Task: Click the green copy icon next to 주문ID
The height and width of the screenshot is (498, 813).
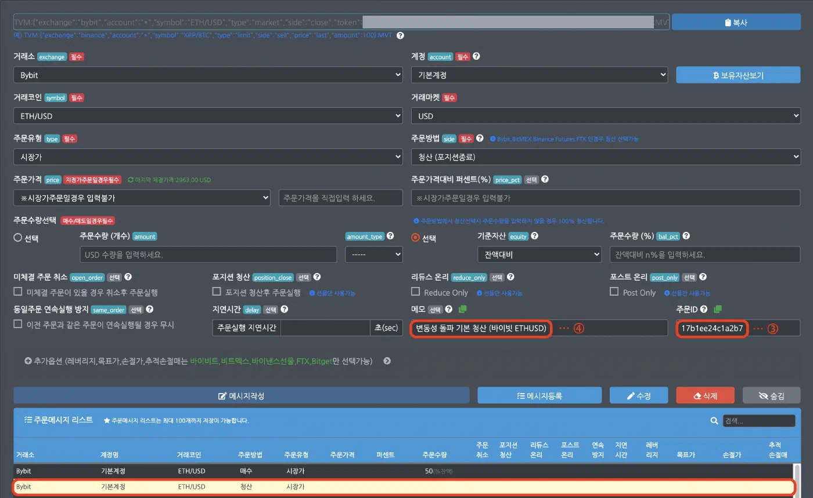Action: click(718, 309)
